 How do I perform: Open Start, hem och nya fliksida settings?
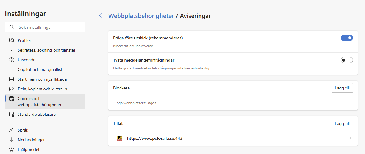pyautogui.click(x=42, y=79)
